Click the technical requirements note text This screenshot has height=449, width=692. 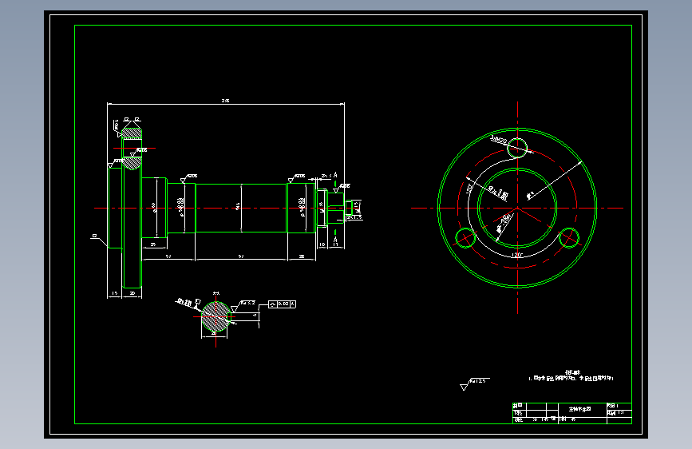point(571,376)
